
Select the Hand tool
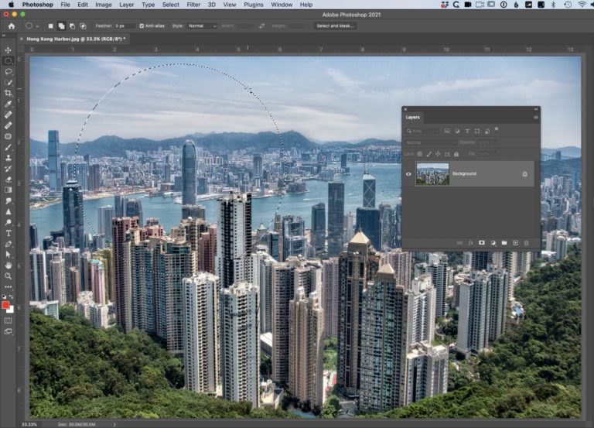tap(8, 265)
